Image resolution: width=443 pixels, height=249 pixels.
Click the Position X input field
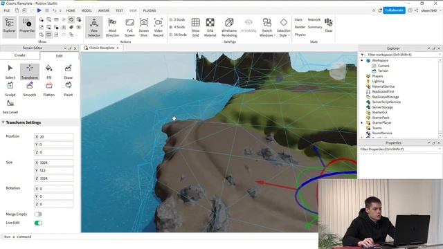[x=54, y=137]
